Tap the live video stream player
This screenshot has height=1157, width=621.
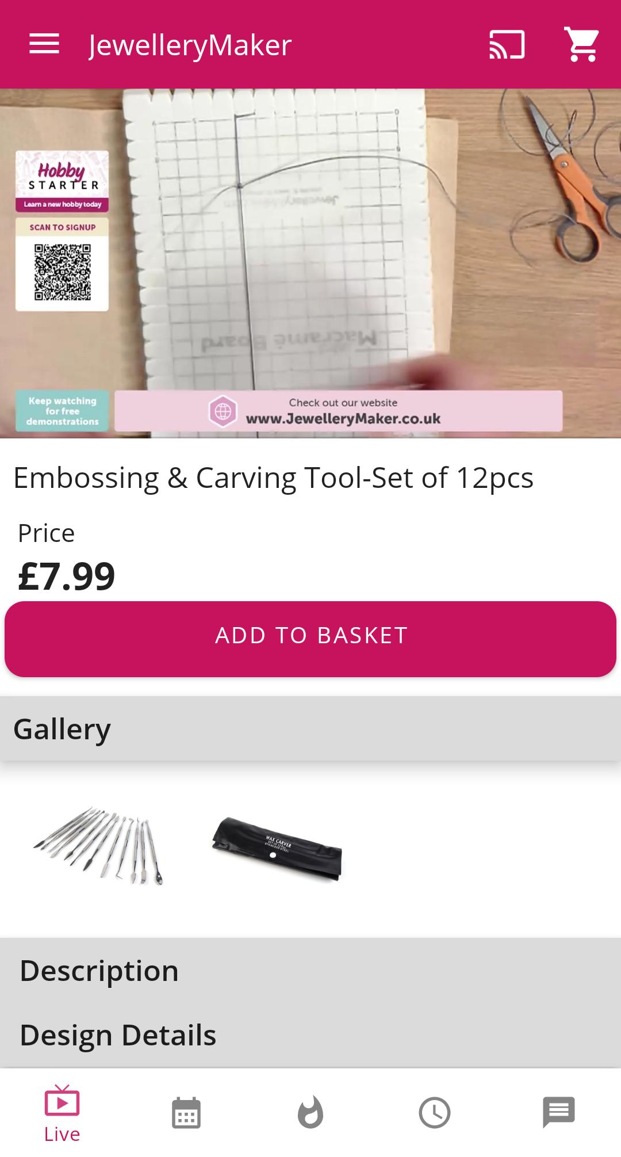point(310,263)
